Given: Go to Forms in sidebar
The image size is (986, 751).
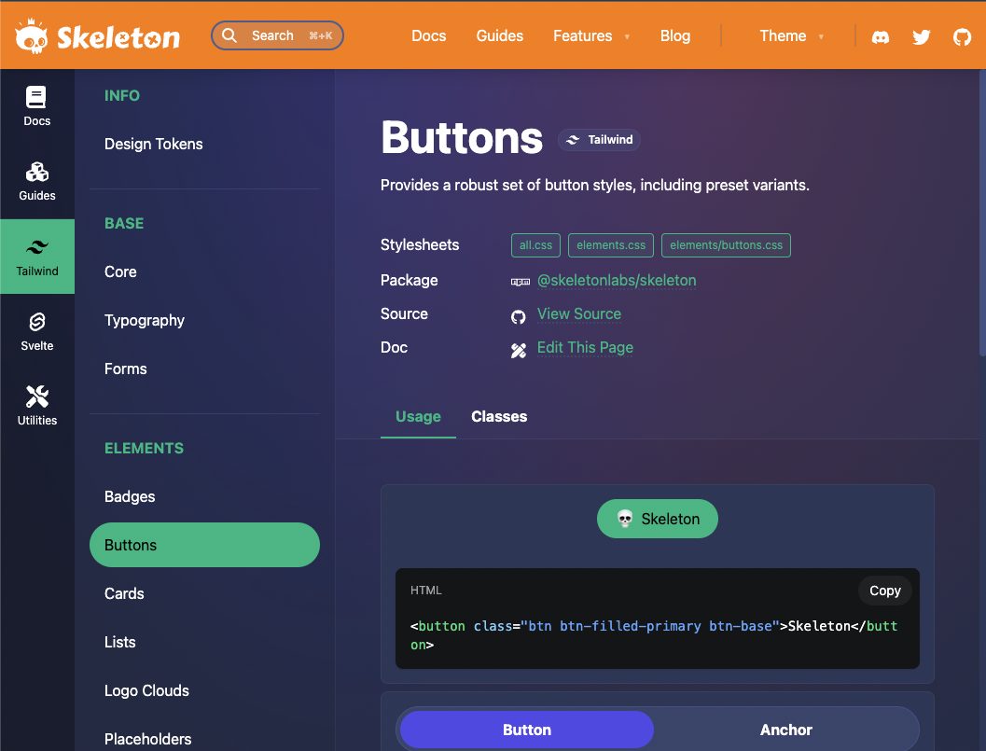Looking at the screenshot, I should (205, 369).
